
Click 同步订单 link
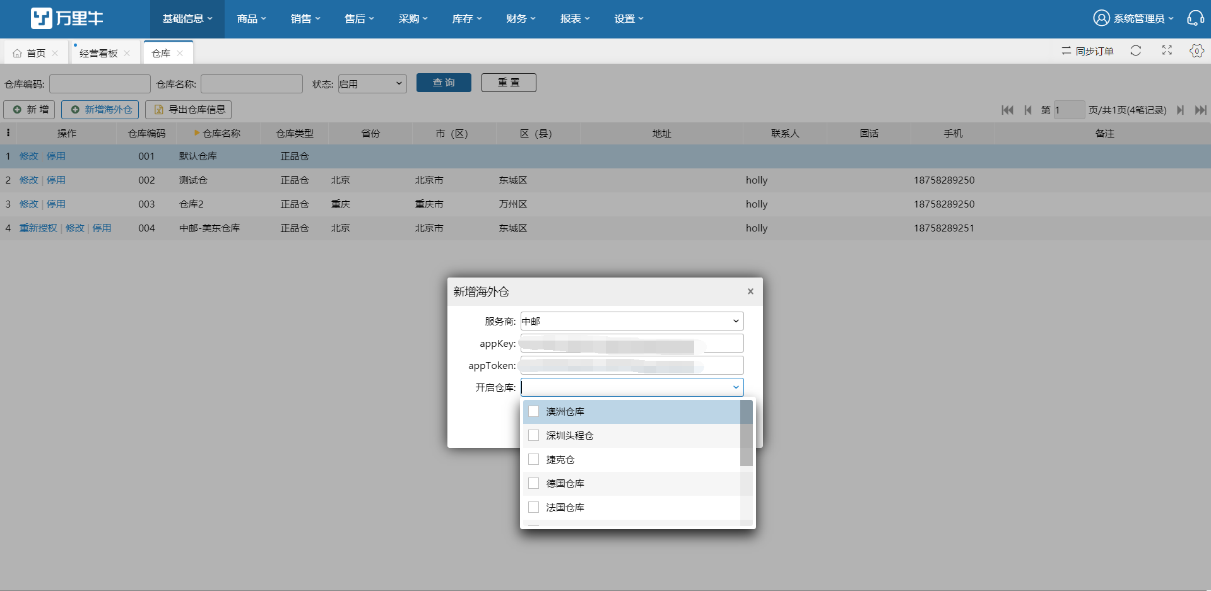[1094, 51]
